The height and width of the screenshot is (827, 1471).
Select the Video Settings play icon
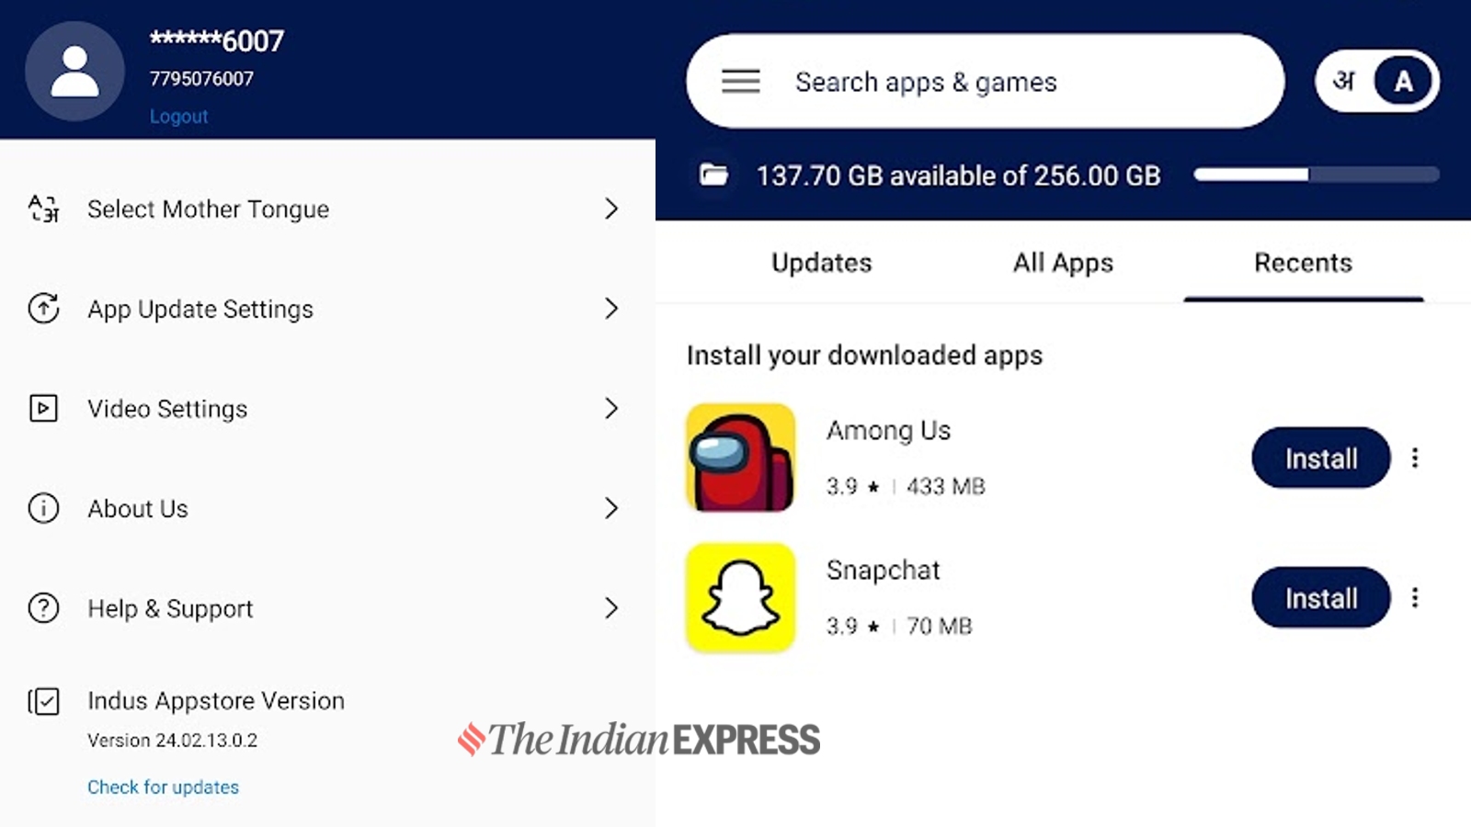coord(42,409)
